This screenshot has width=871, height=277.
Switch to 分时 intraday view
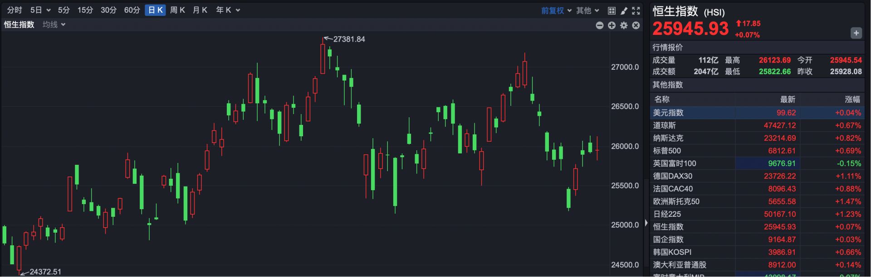tap(15, 10)
